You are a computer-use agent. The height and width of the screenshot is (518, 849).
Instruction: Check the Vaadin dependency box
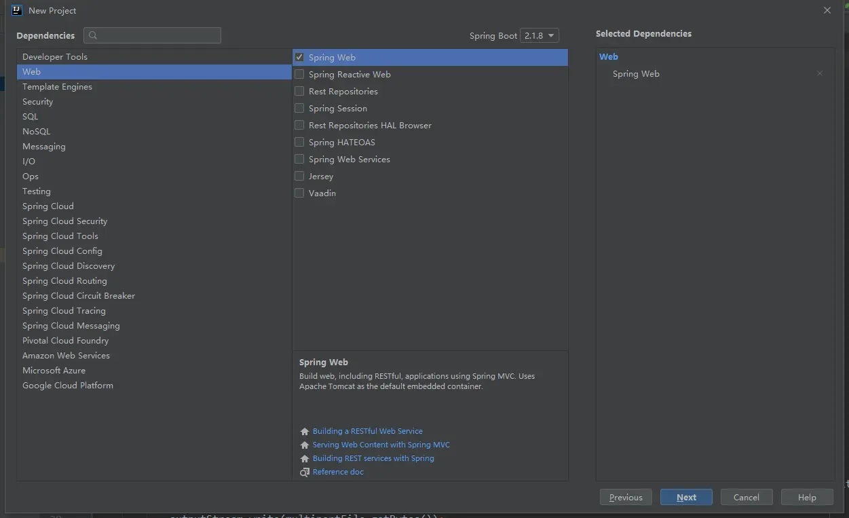[299, 193]
